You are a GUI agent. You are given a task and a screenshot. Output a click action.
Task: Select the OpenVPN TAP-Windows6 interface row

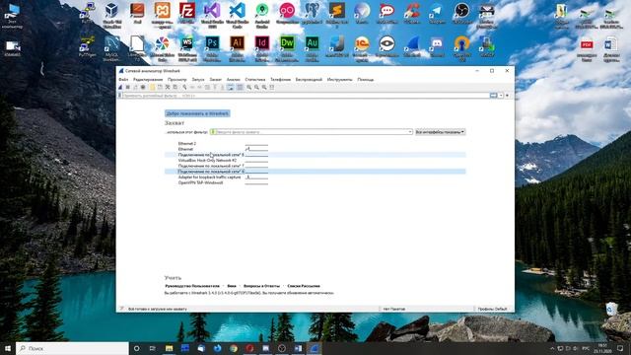pos(315,182)
